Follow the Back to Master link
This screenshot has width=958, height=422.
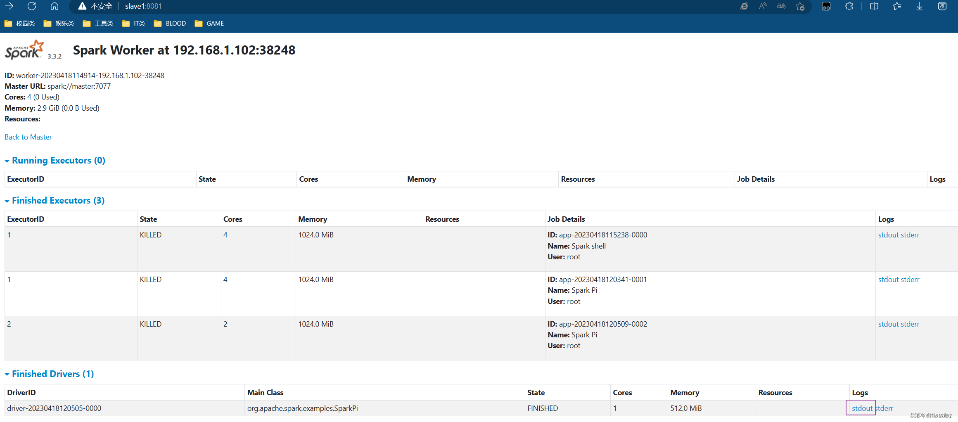tap(28, 137)
